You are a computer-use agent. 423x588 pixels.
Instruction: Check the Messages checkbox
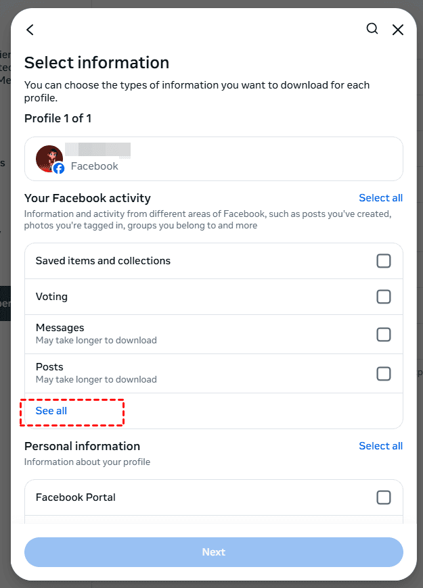[x=384, y=335]
